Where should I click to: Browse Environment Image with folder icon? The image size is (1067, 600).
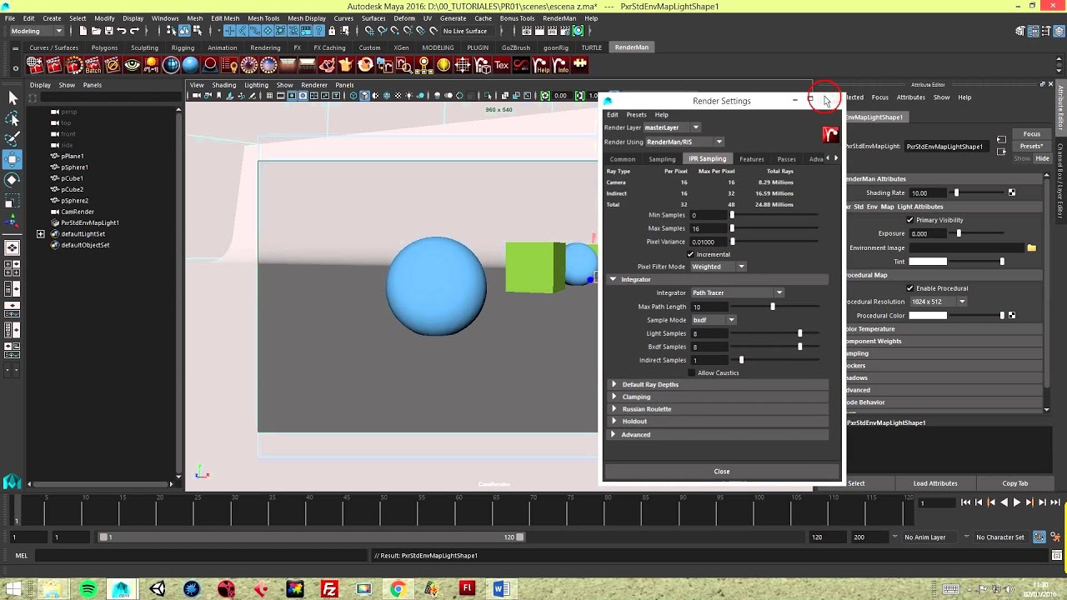1031,248
